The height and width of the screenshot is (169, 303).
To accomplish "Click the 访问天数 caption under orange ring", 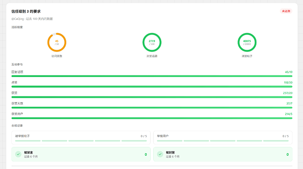I will point(57,56).
